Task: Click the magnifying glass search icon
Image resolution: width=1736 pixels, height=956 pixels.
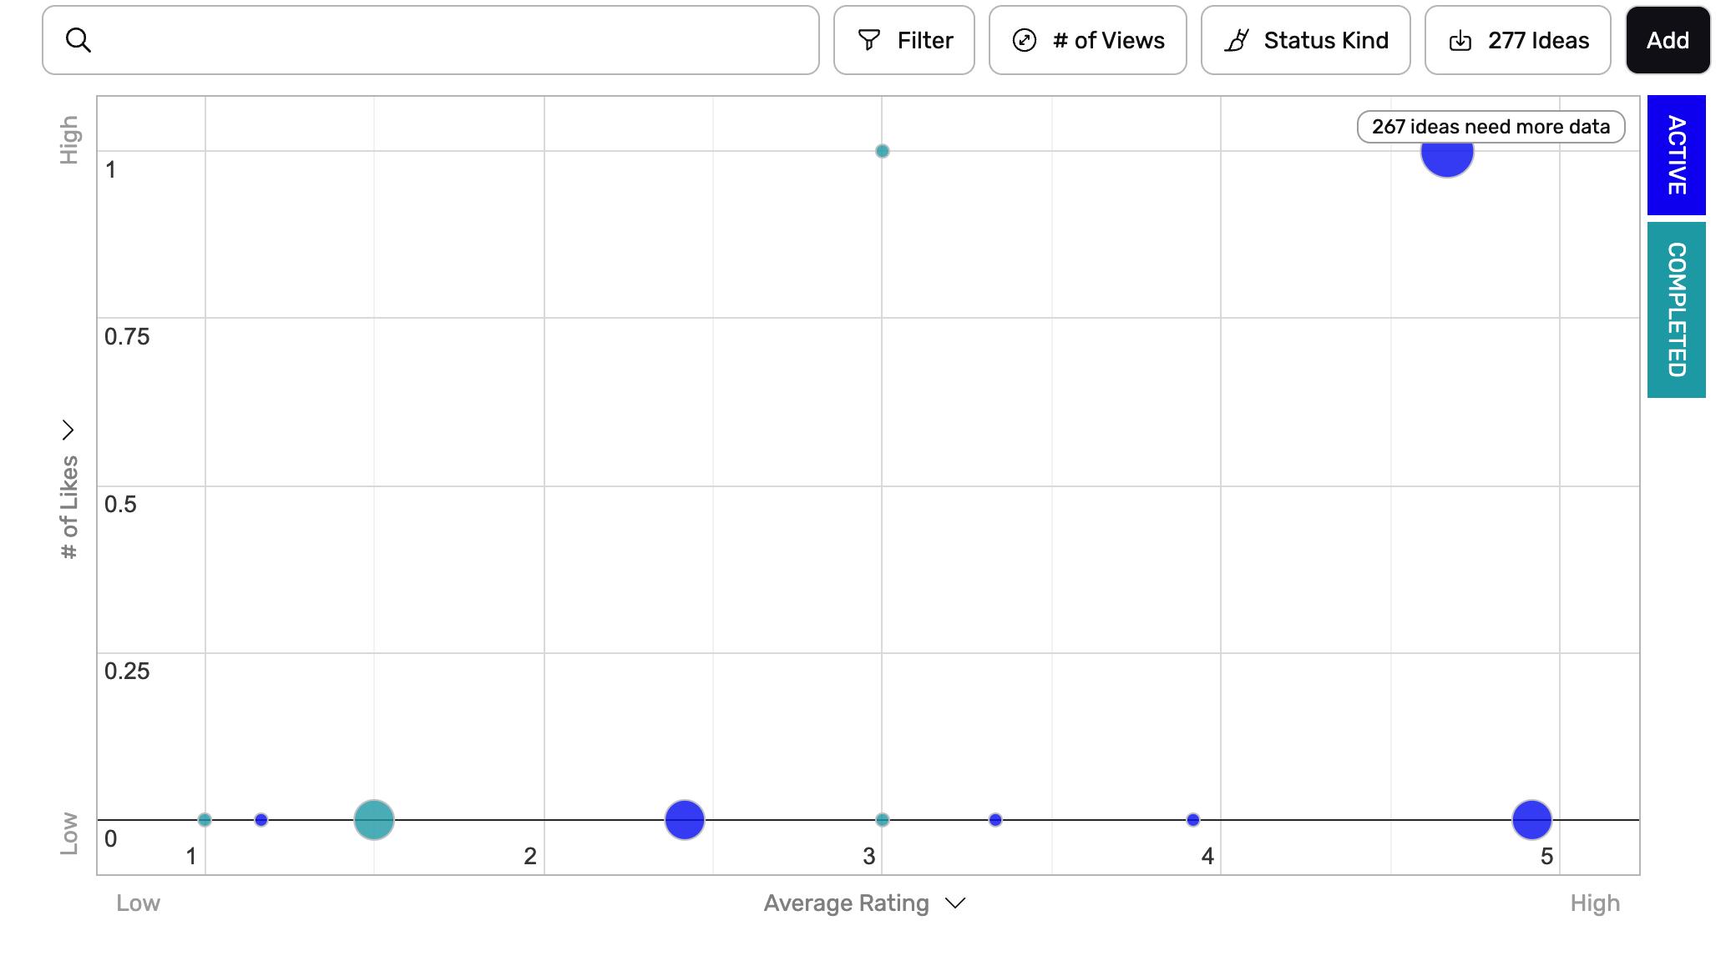Action: point(78,40)
